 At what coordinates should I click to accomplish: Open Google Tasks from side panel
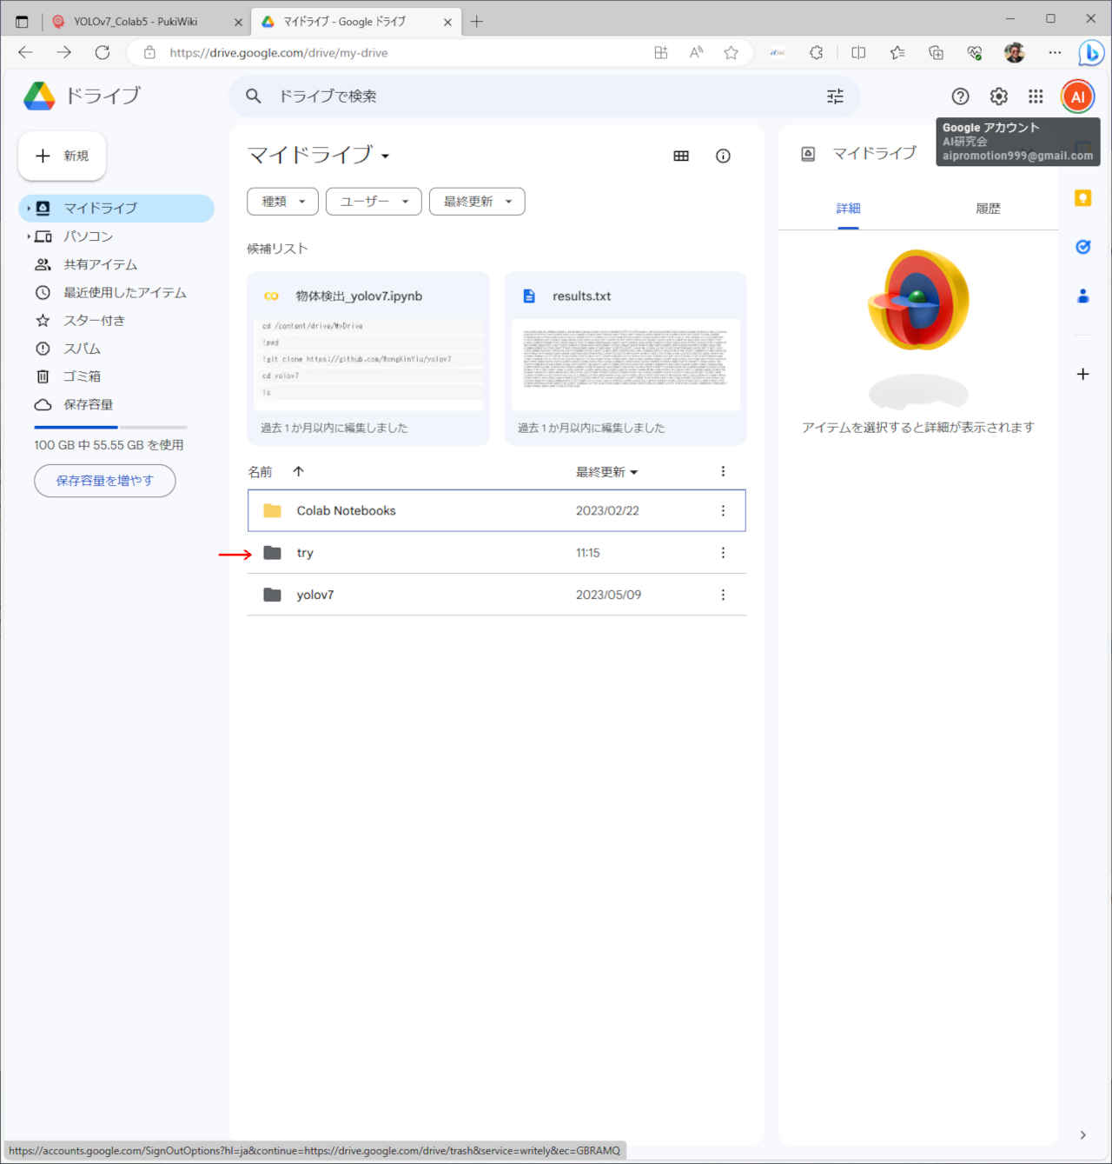pyautogui.click(x=1082, y=247)
